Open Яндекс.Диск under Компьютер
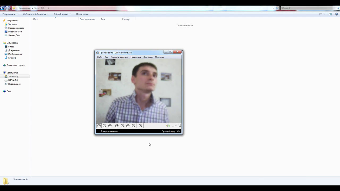Screen dimensions: 340x191 click(x=14, y=84)
